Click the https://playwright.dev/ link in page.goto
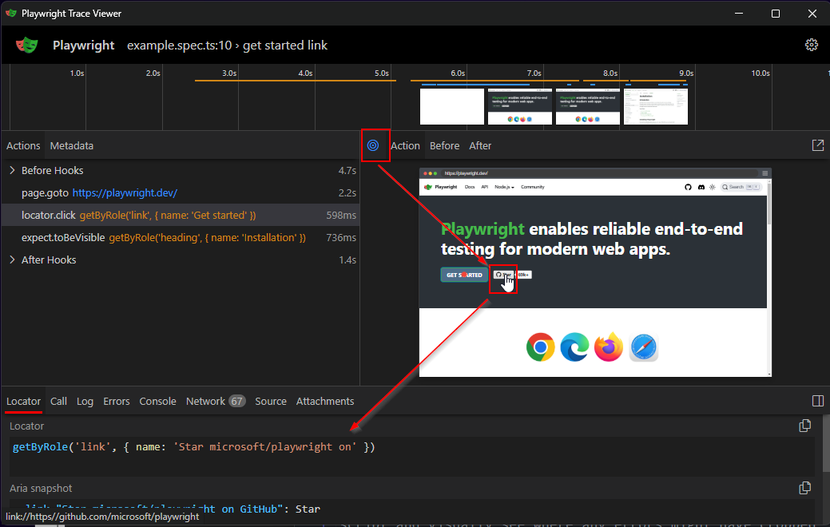 tap(125, 192)
